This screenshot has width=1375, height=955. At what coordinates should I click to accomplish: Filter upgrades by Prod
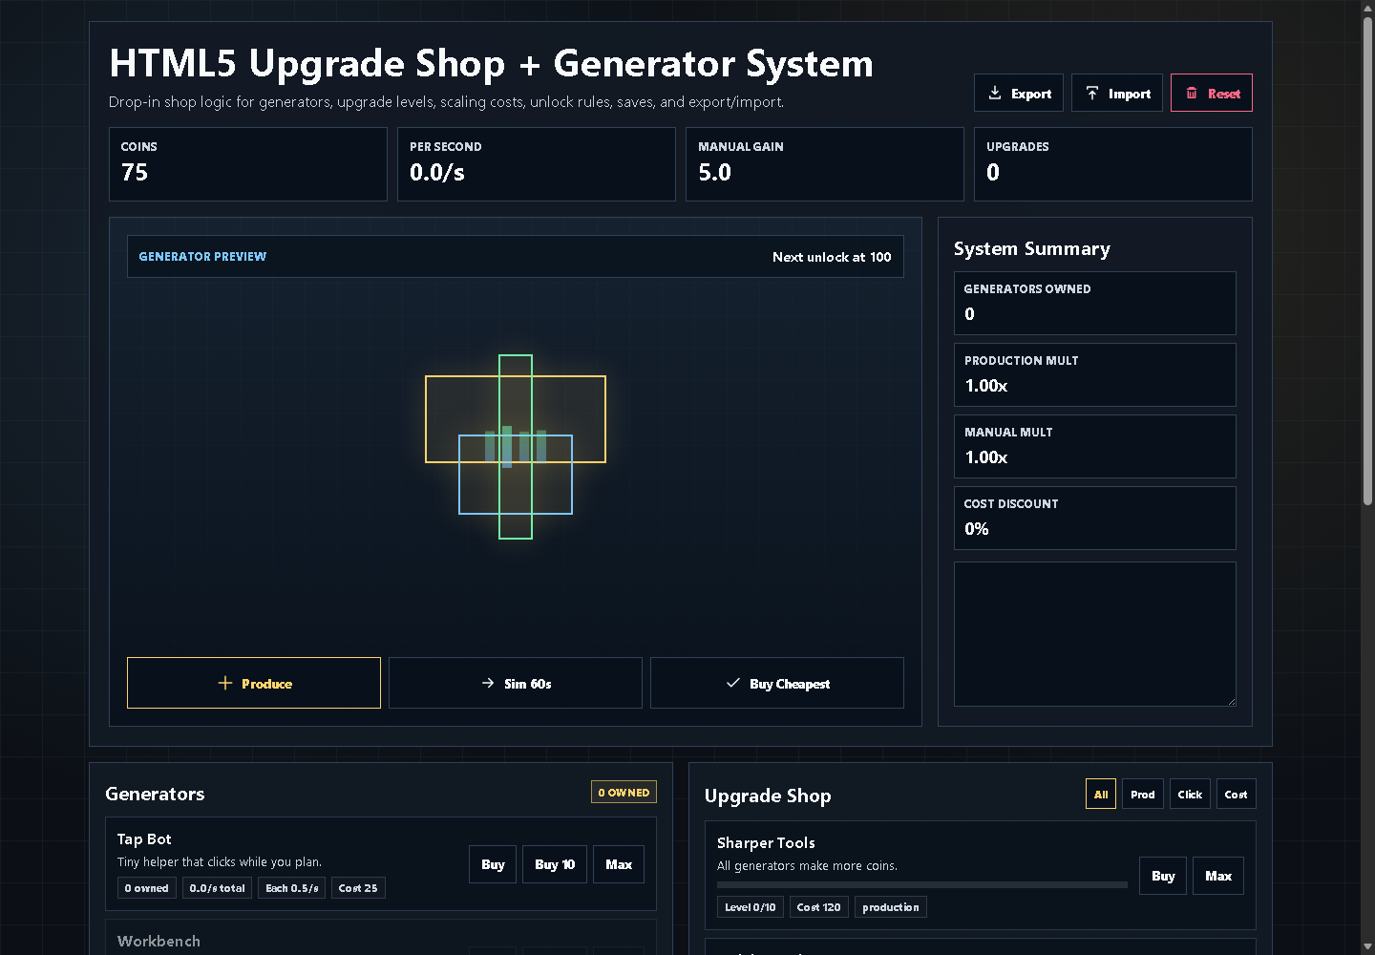tap(1143, 794)
